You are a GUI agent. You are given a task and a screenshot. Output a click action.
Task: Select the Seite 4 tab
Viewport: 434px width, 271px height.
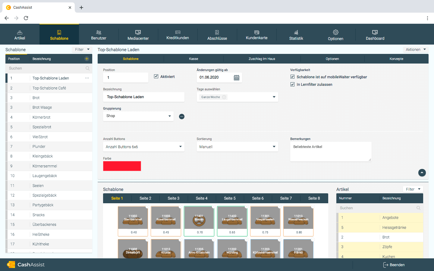(201, 198)
